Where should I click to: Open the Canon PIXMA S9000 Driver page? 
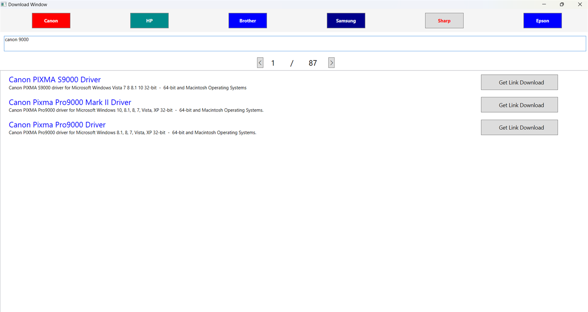pos(55,79)
